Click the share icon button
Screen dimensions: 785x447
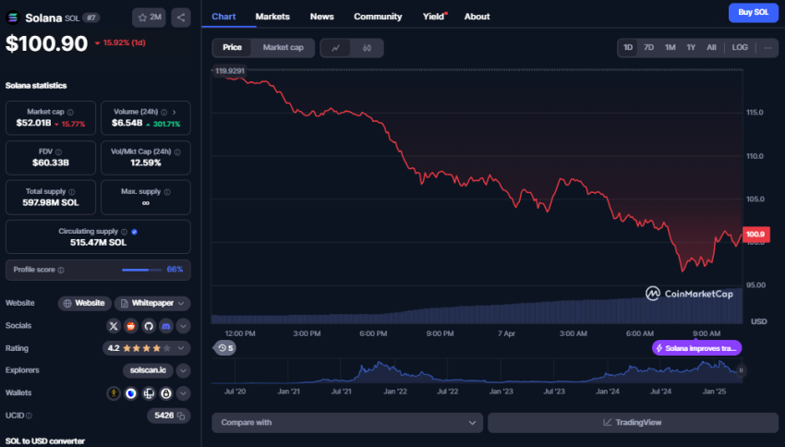click(181, 18)
